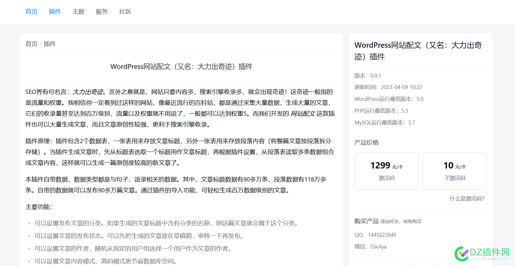Open the 主题 nav item
Image resolution: width=515 pixels, height=266 pixels.
tap(78, 11)
